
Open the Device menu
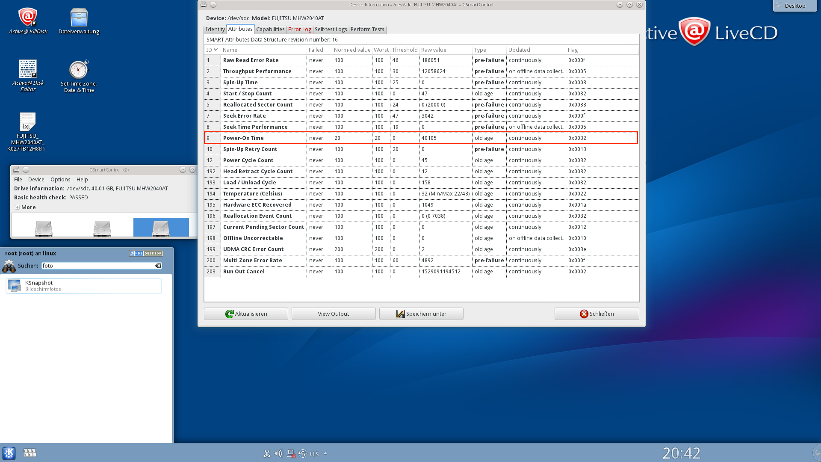tap(36, 179)
